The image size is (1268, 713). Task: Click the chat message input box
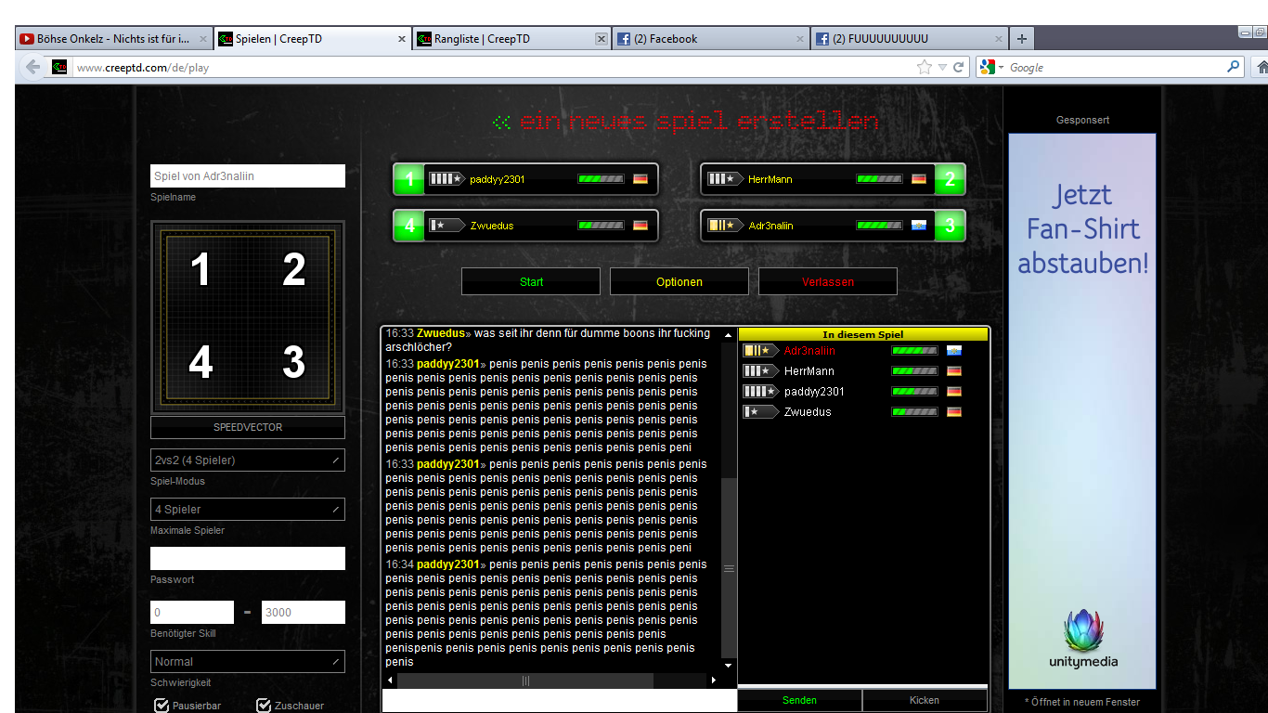tap(560, 702)
